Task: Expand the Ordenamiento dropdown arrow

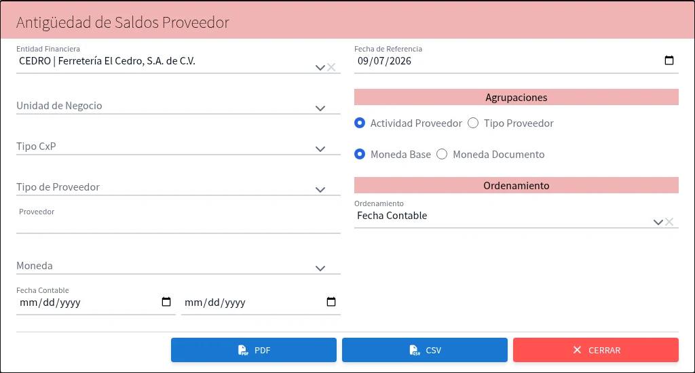Action: 658,222
